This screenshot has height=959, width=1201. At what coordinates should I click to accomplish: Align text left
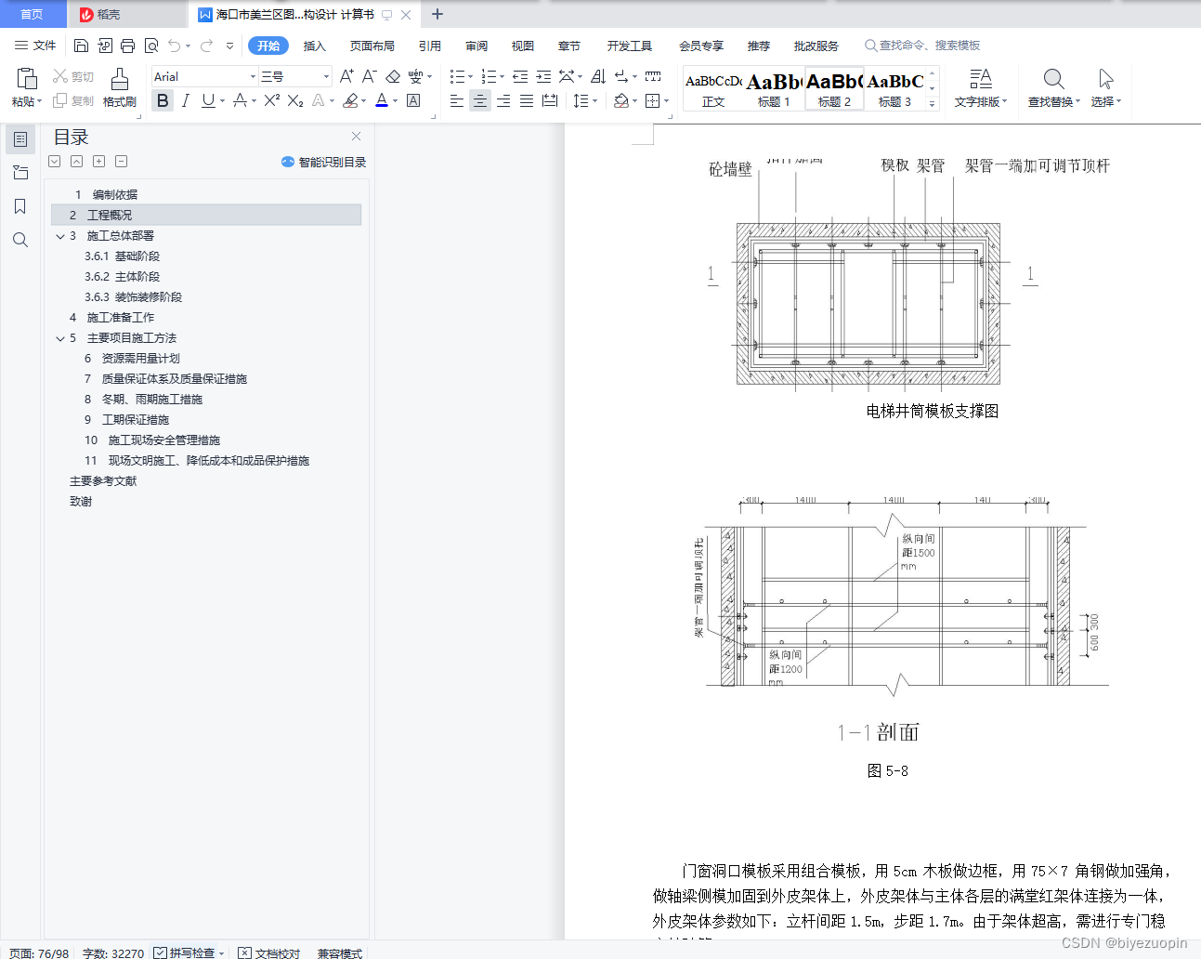coord(457,100)
